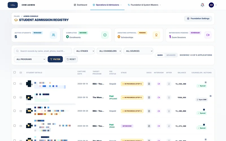Viewport: 226px width, 141px height.
Task: Click the Awaiting Approval award icon
Action: [x=157, y=35]
